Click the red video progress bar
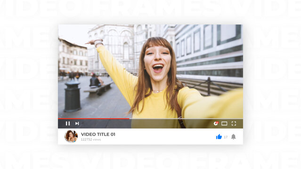 tap(94, 119)
